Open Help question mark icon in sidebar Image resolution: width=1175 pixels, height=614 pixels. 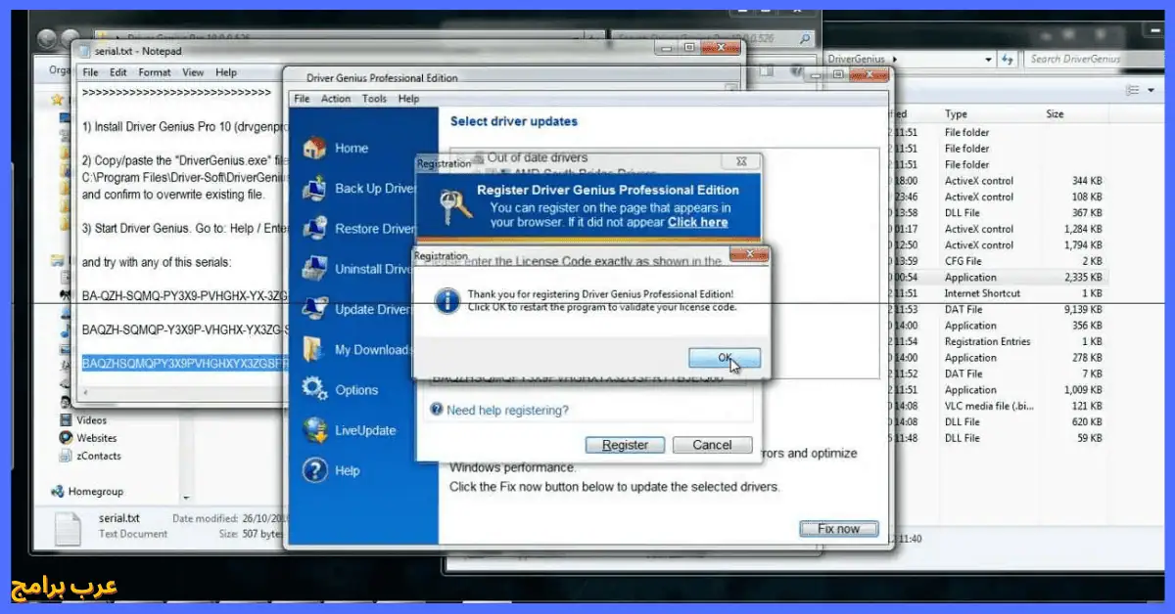pos(315,470)
